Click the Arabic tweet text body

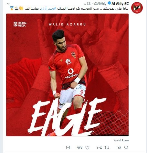[x=77, y=9]
